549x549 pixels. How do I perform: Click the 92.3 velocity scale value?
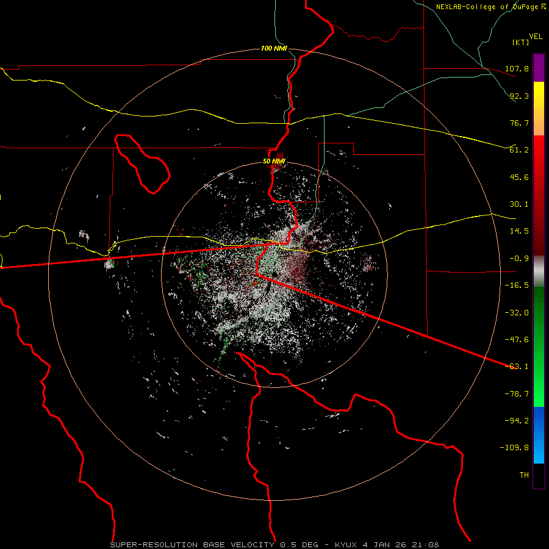tap(519, 96)
